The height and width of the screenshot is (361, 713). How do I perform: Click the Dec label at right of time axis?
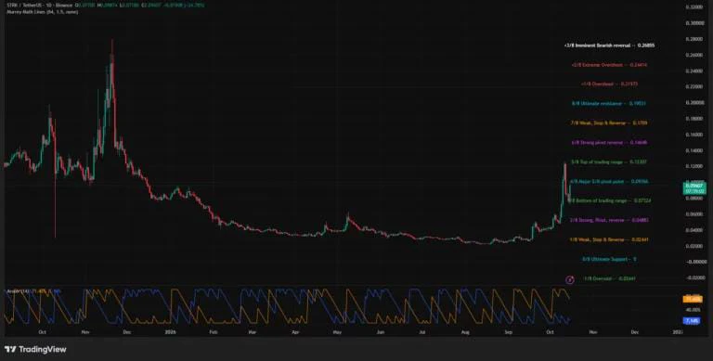click(x=635, y=332)
